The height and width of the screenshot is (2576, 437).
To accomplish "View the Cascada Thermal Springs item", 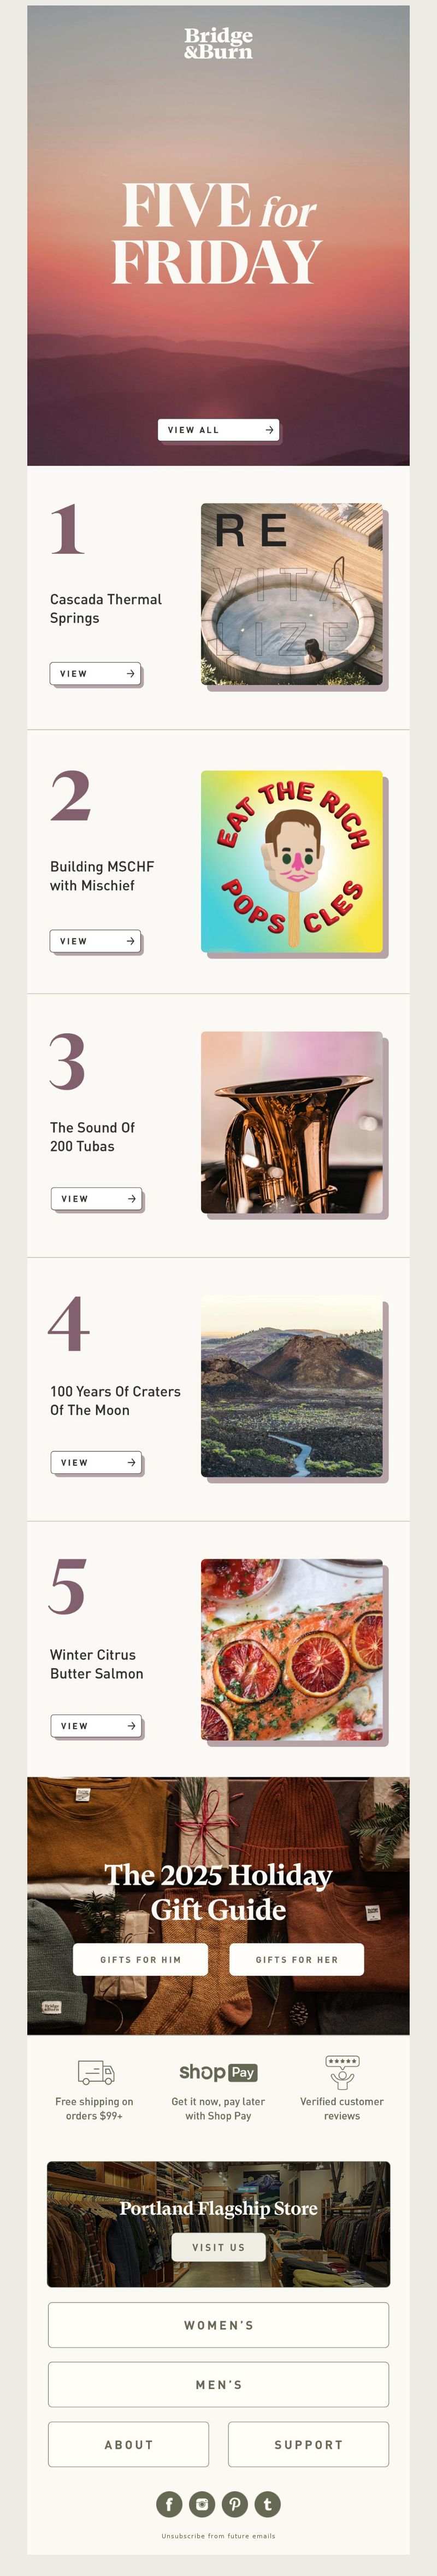I will (x=96, y=674).
